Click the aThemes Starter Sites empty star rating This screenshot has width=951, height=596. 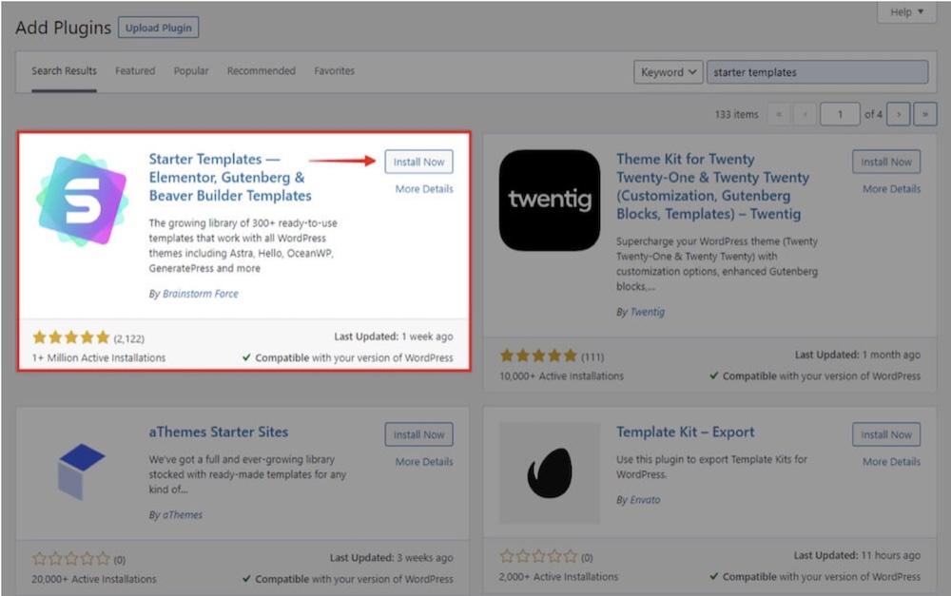pos(71,558)
